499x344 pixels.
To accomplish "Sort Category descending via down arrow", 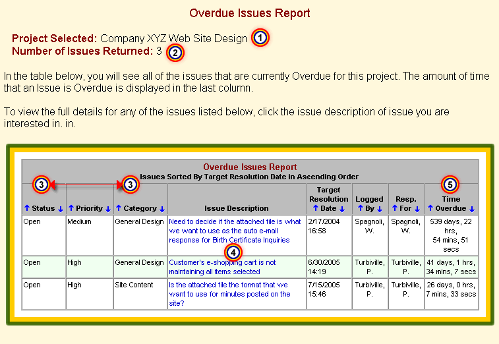I will (162, 209).
